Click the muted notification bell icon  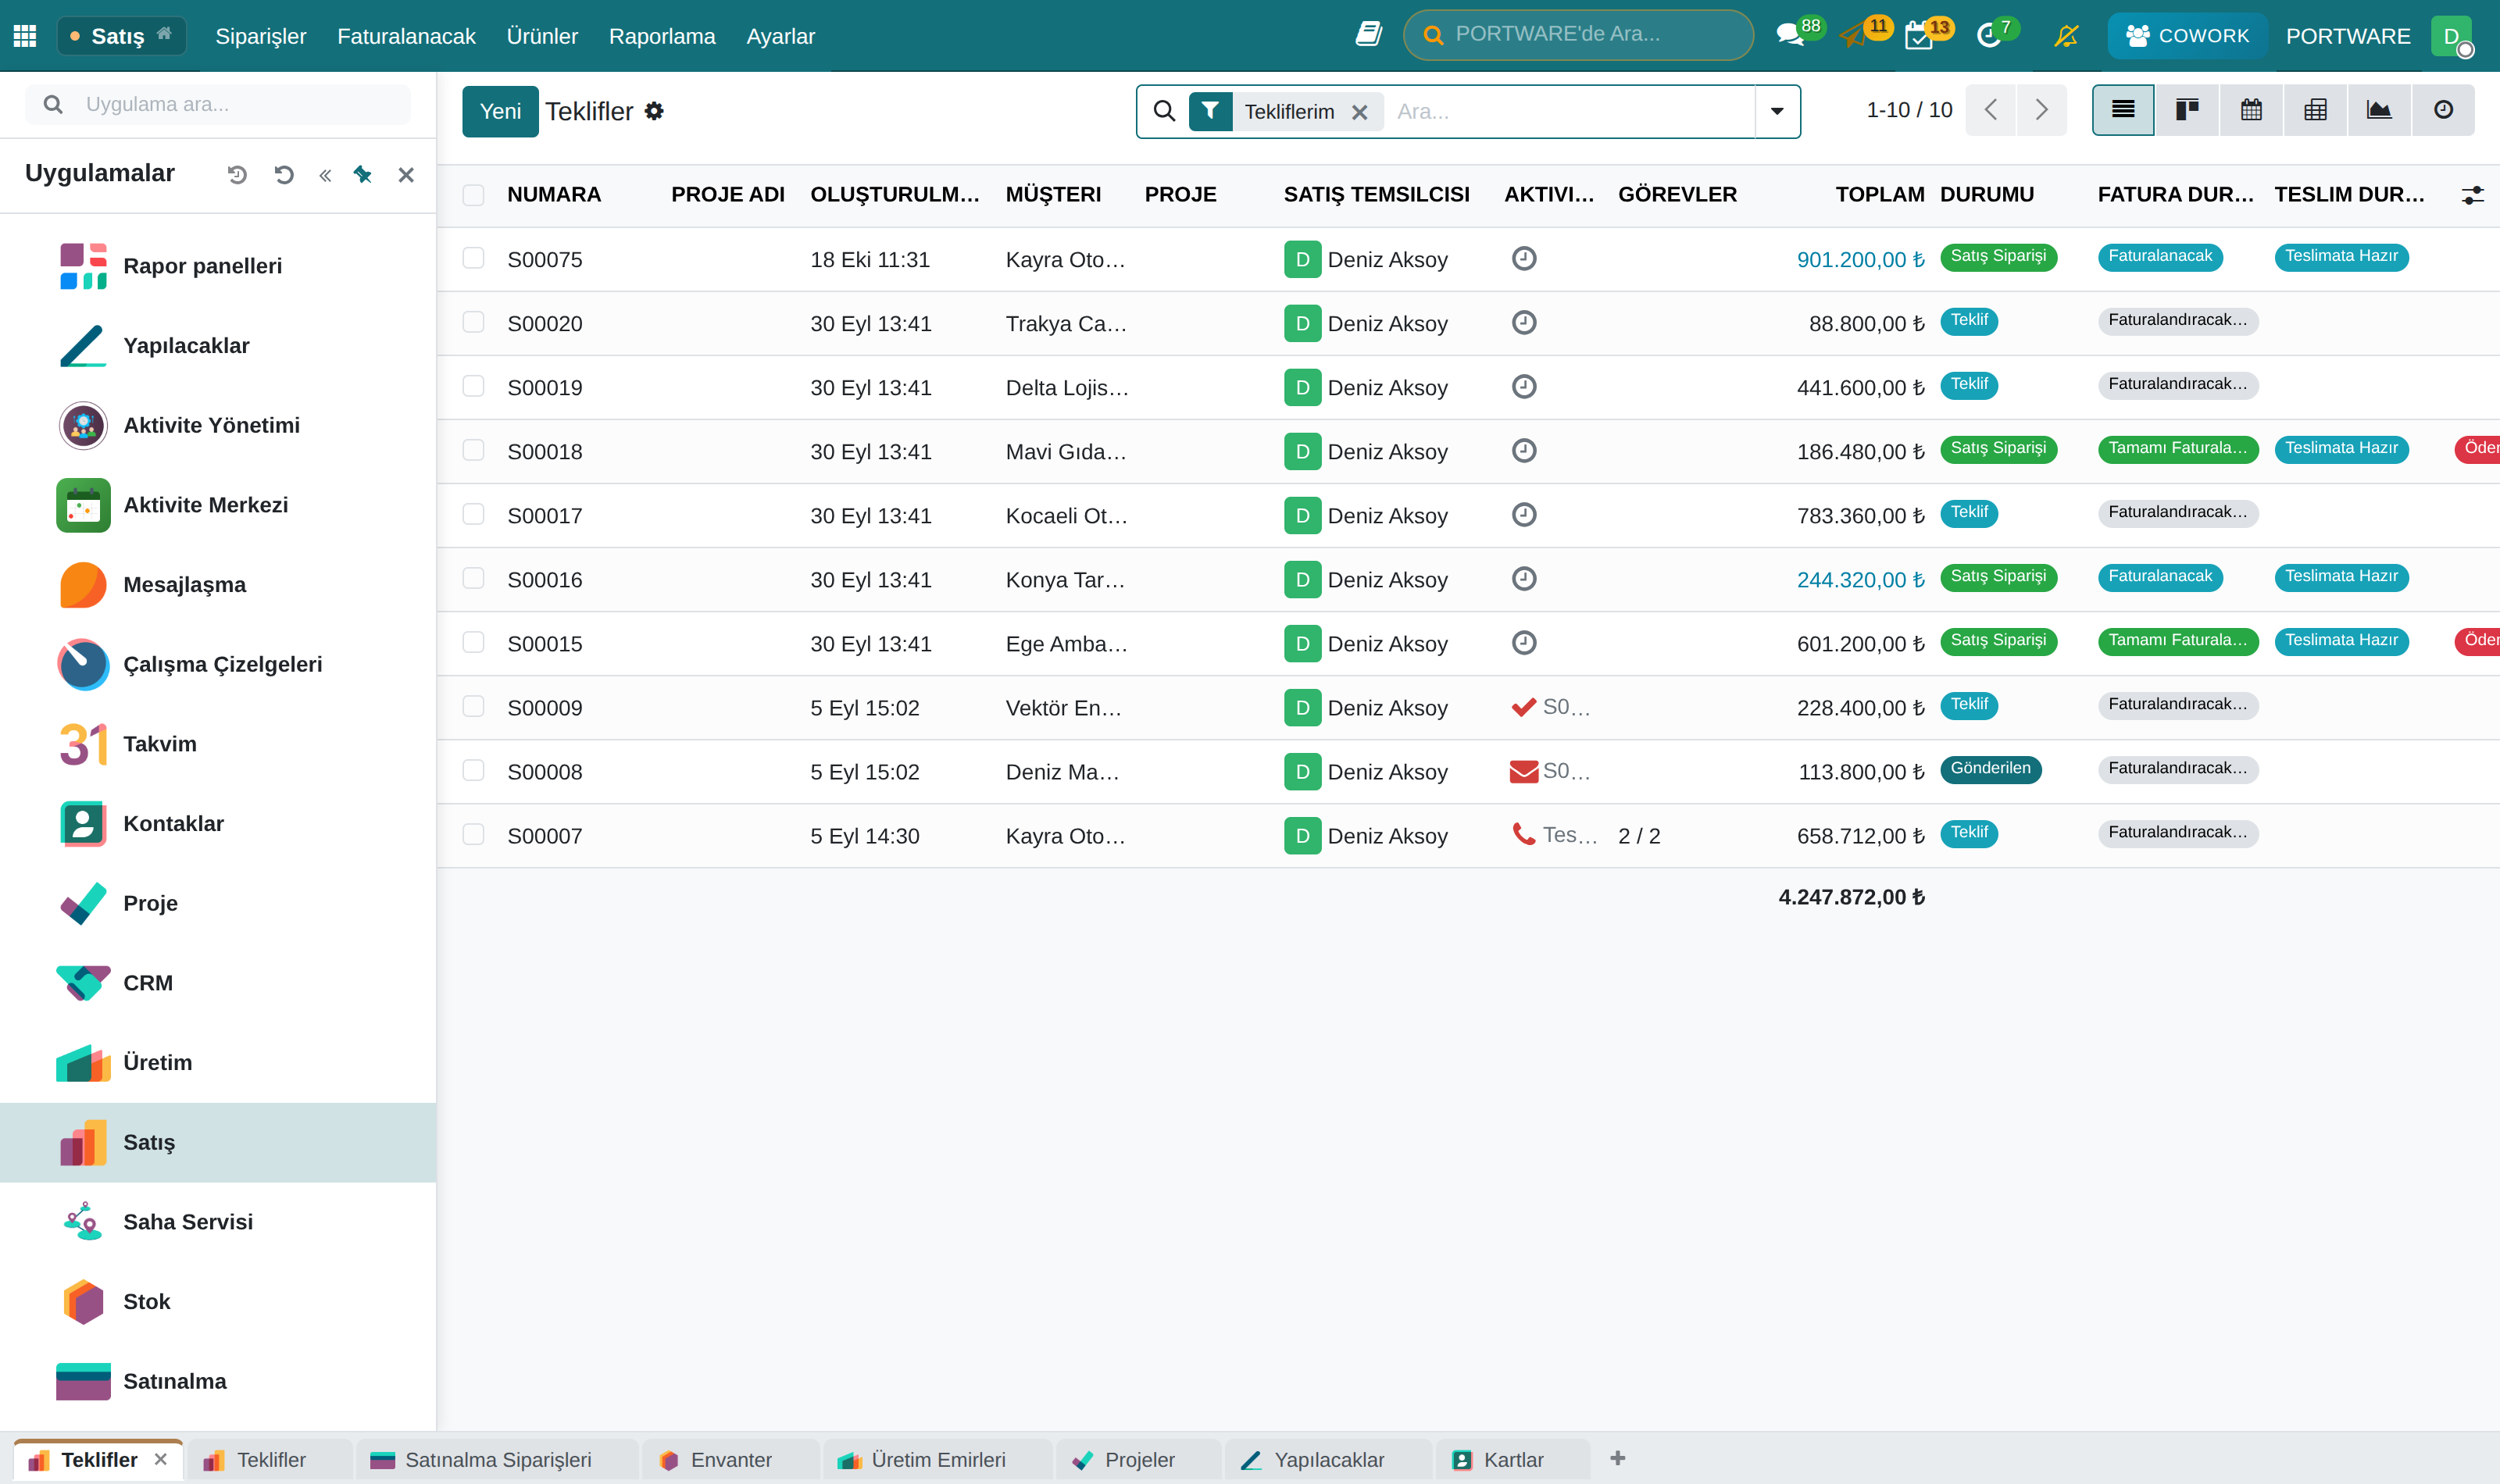tap(2066, 36)
